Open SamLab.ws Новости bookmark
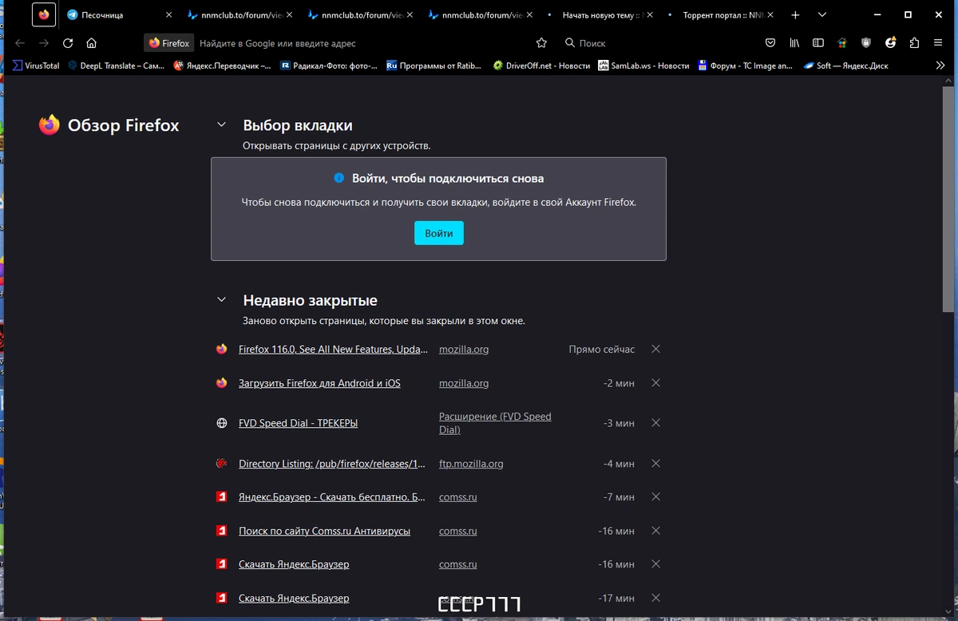The height and width of the screenshot is (621, 958). point(644,65)
